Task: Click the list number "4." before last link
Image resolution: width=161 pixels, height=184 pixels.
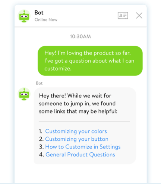Action: tap(41, 155)
